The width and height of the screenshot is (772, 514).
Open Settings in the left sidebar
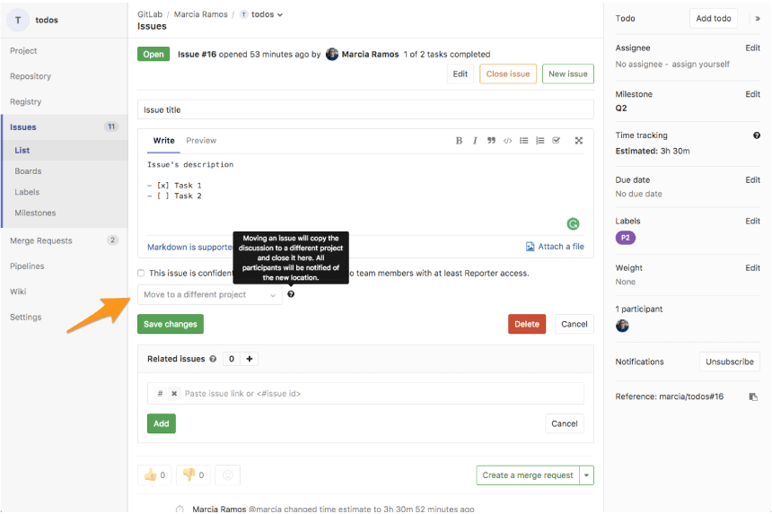tap(26, 318)
